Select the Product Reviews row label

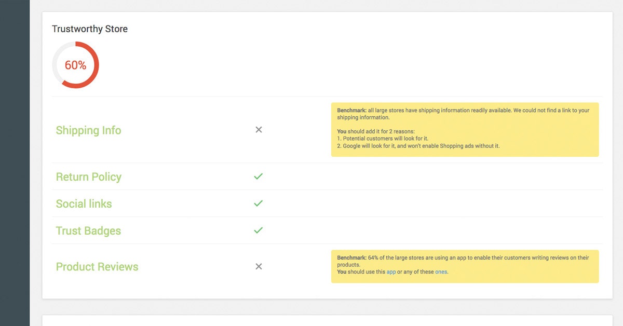coord(97,267)
